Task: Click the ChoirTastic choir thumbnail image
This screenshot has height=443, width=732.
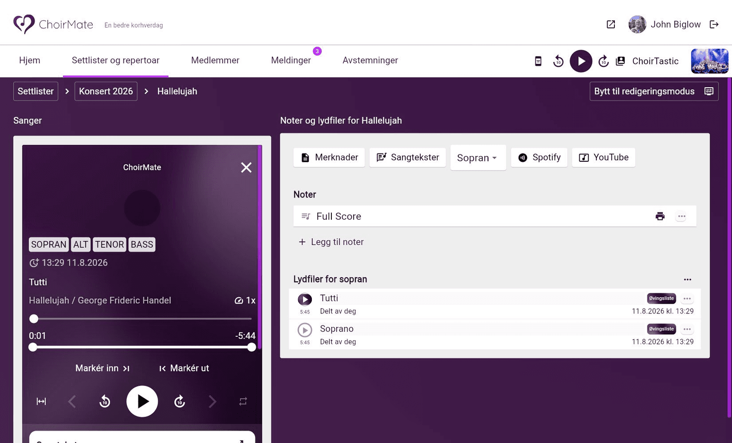Action: 710,61
